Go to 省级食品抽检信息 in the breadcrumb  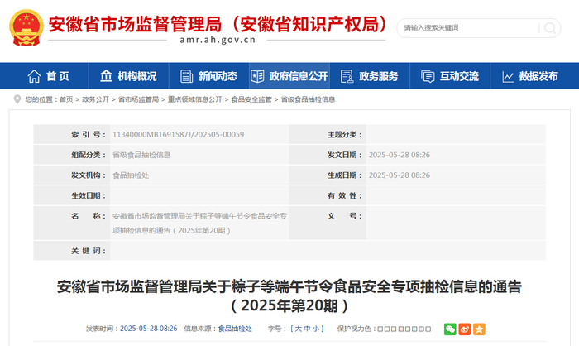(308, 99)
